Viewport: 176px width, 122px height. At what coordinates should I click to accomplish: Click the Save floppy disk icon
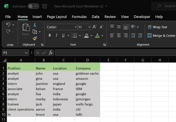click(x=45, y=6)
